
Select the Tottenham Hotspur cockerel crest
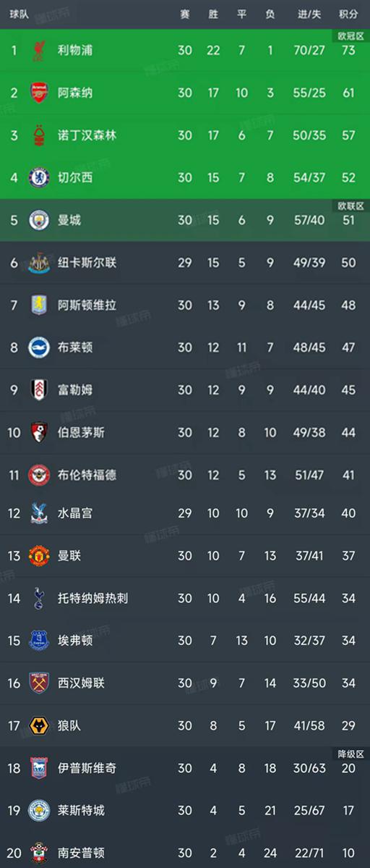pos(38,599)
